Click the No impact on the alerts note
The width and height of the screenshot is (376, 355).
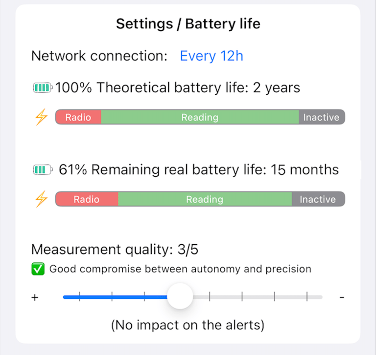click(x=188, y=325)
